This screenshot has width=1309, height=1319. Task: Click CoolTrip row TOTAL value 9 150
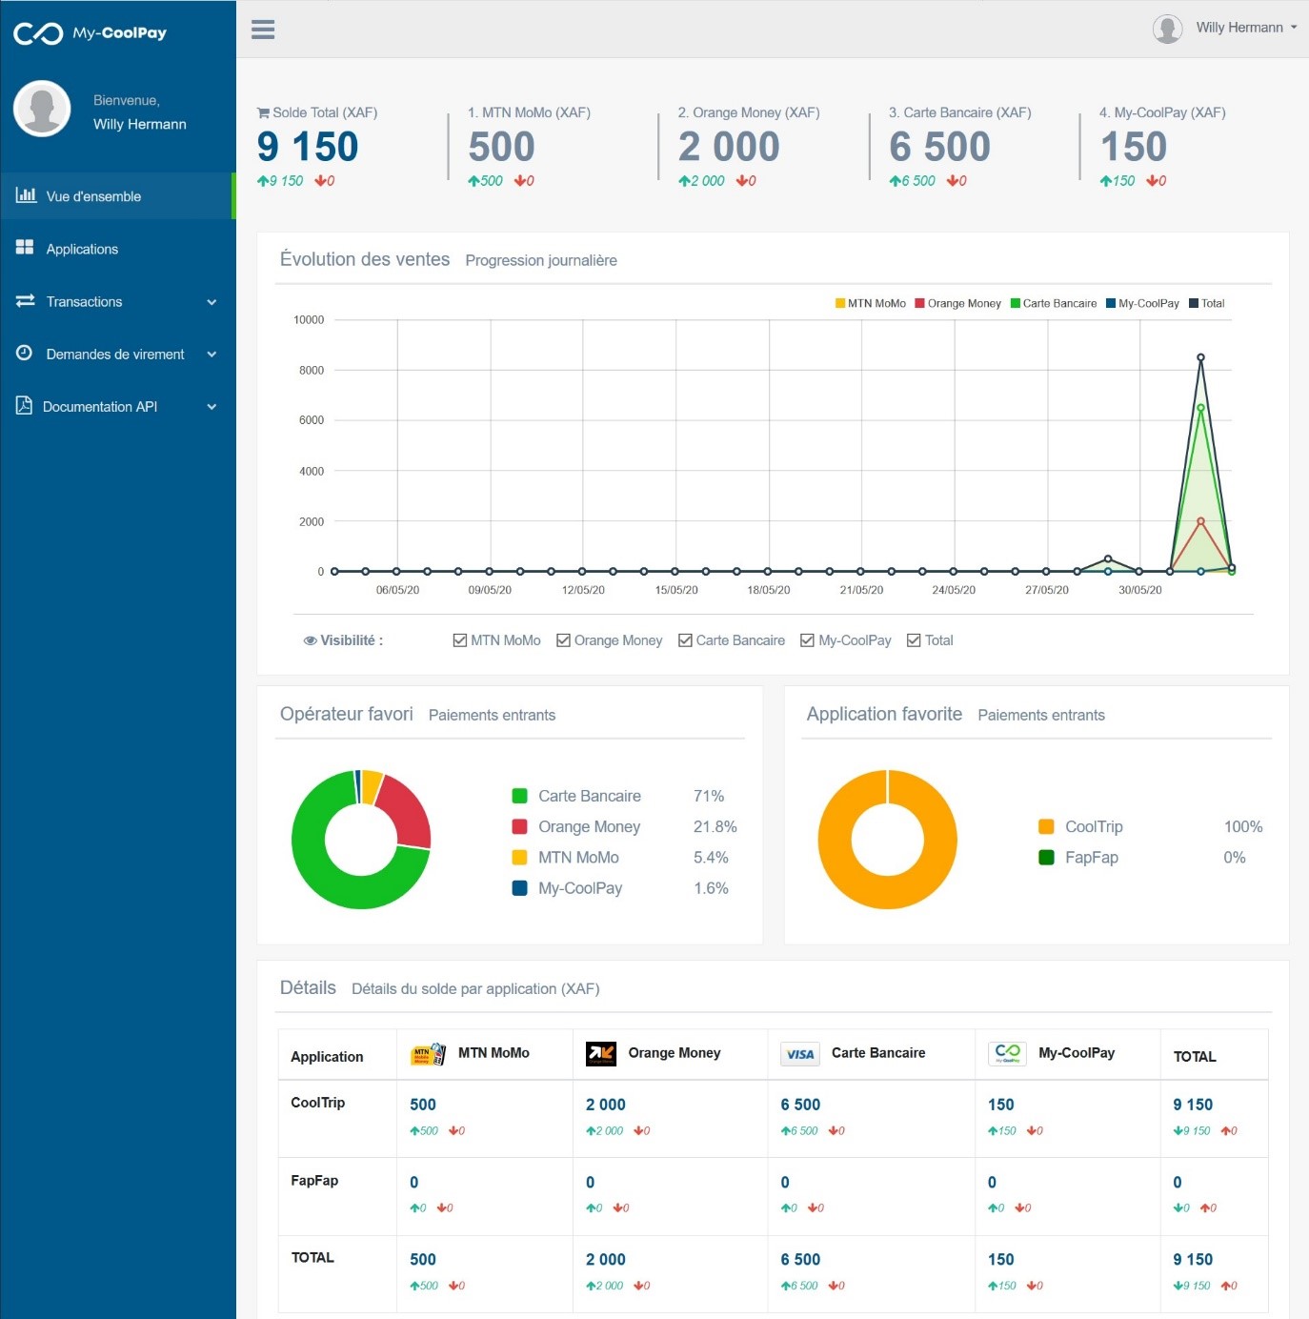point(1193,1105)
